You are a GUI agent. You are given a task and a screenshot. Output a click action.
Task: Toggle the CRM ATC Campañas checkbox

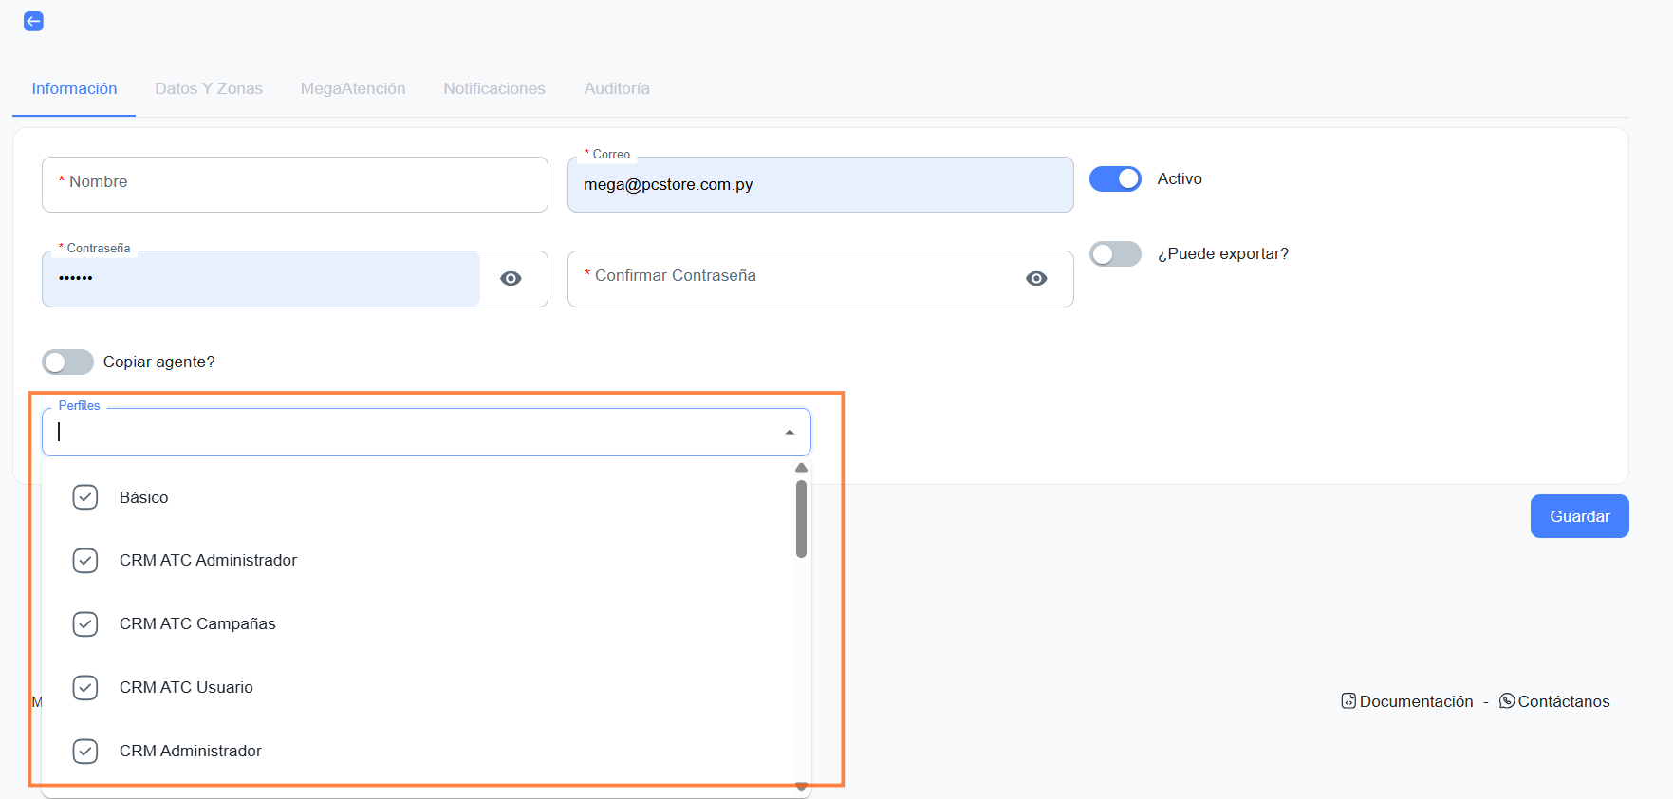[85, 623]
